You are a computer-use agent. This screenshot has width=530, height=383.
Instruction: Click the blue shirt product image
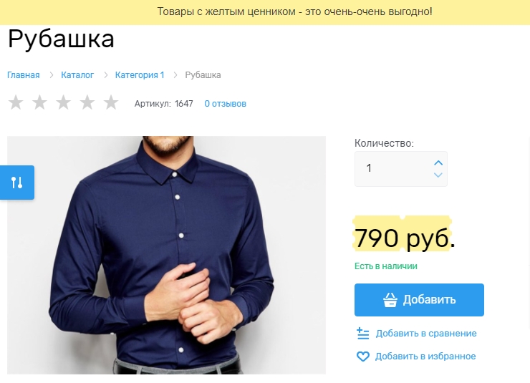(x=166, y=255)
